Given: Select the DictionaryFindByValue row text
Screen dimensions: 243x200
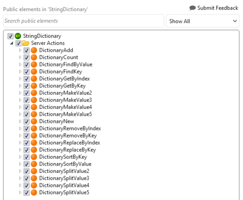Looking at the screenshot, I should 66,64.
